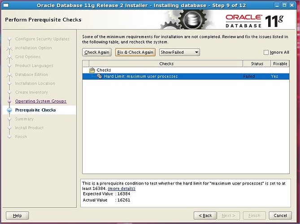Open the window menu icon in title bar
300x224 pixels.
point(5,4)
